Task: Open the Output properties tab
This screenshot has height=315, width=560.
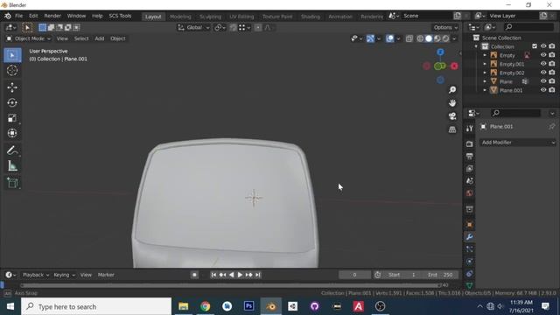Action: 469,157
